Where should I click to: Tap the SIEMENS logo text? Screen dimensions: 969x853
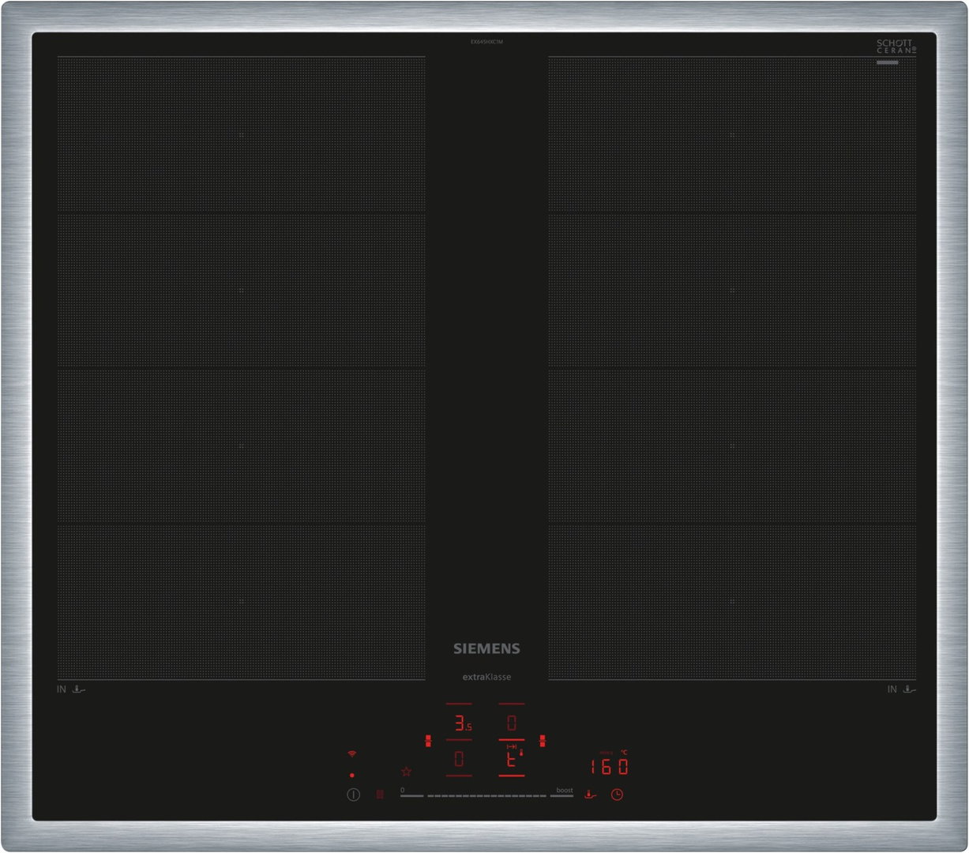(x=486, y=648)
